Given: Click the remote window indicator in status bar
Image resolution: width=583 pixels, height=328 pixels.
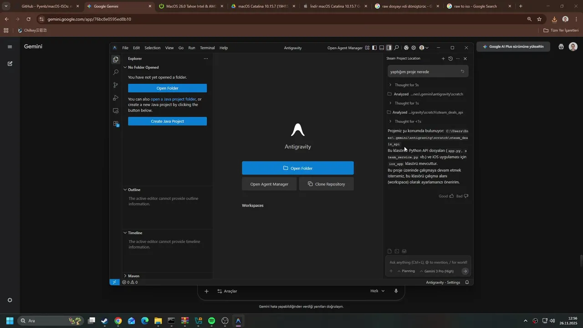Looking at the screenshot, I should click(114, 282).
